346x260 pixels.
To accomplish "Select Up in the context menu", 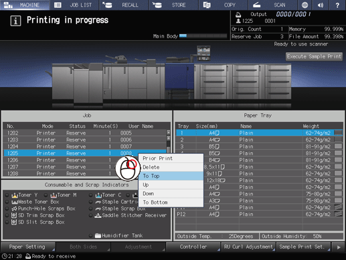I will tap(171, 185).
